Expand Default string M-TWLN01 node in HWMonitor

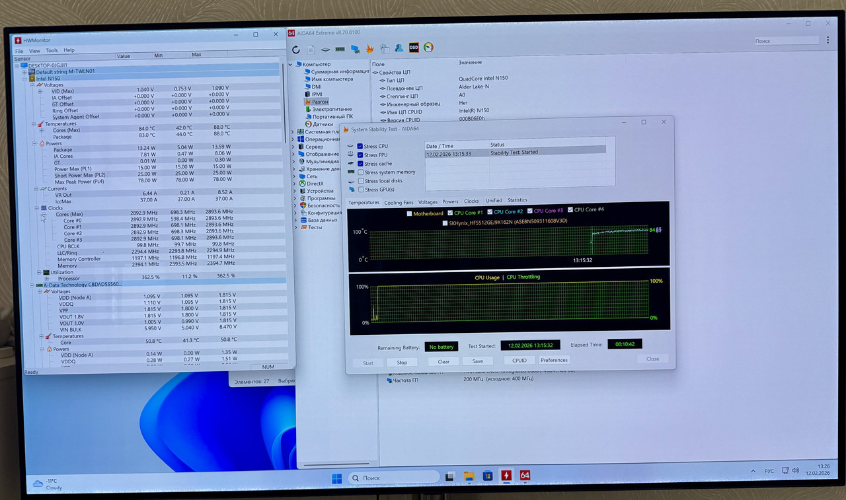coord(24,72)
